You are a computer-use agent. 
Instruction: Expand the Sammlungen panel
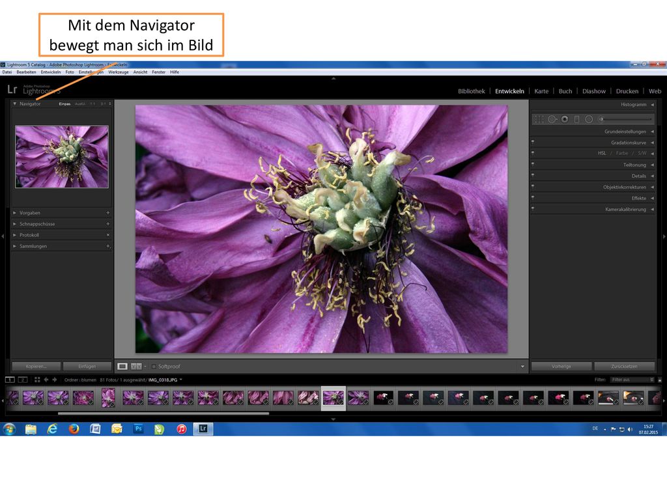[14, 246]
